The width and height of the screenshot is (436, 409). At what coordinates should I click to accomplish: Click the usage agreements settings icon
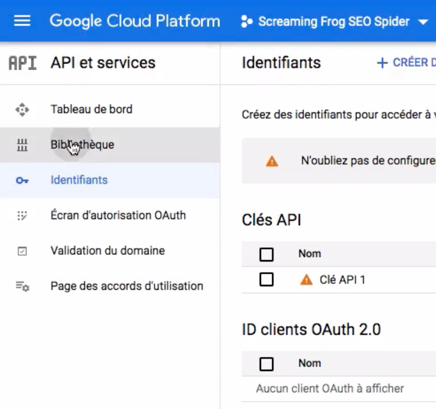click(23, 286)
